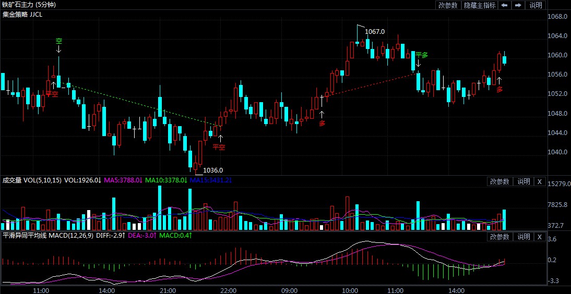
Task: Click the 平空 marker near 22:00
Action: (x=219, y=147)
